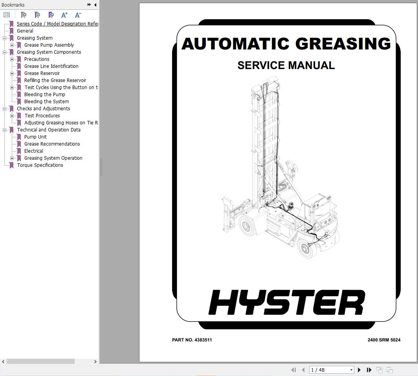
Task: Go to the next page
Action: tap(359, 370)
